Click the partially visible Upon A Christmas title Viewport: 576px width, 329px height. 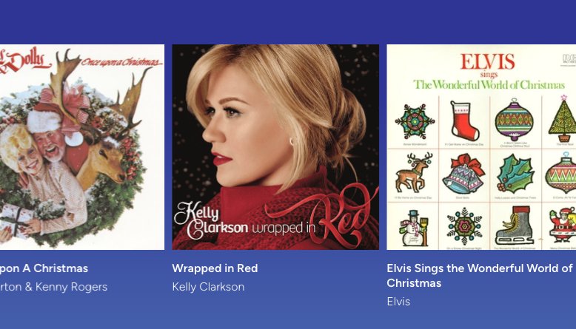(44, 268)
